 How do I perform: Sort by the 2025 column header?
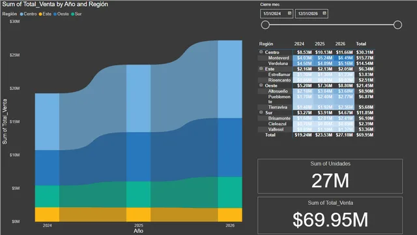[x=320, y=44]
